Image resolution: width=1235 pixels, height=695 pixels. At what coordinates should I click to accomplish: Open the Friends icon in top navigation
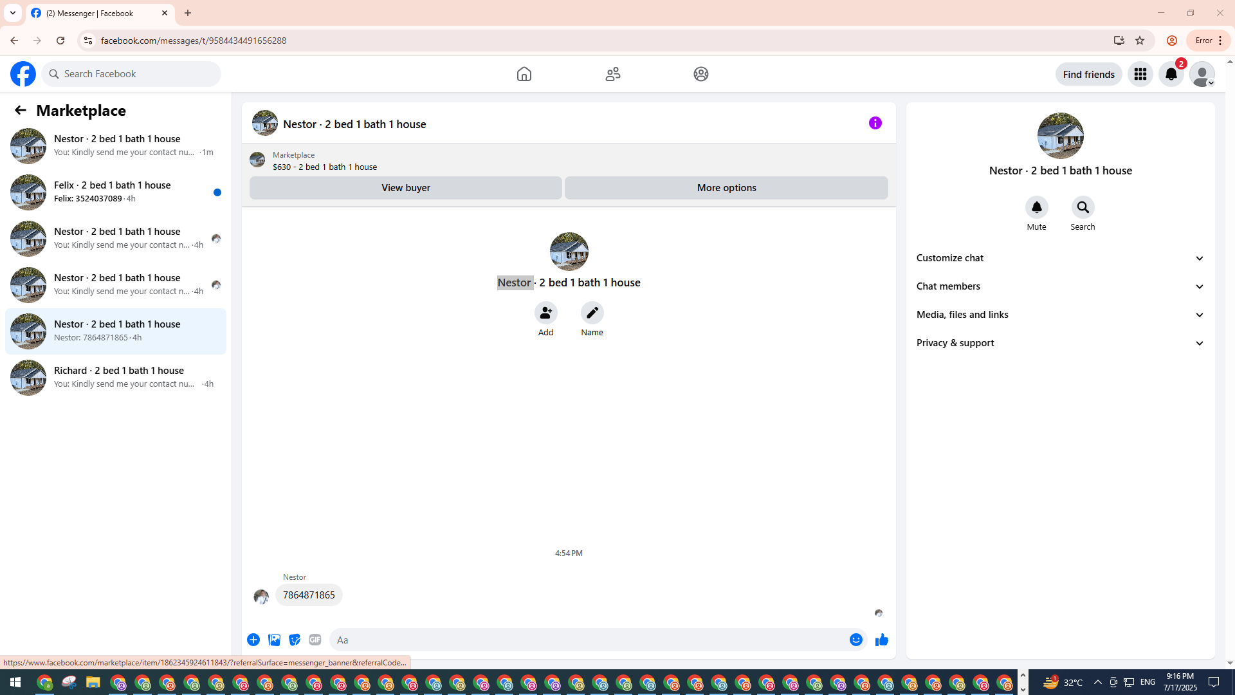(x=613, y=74)
